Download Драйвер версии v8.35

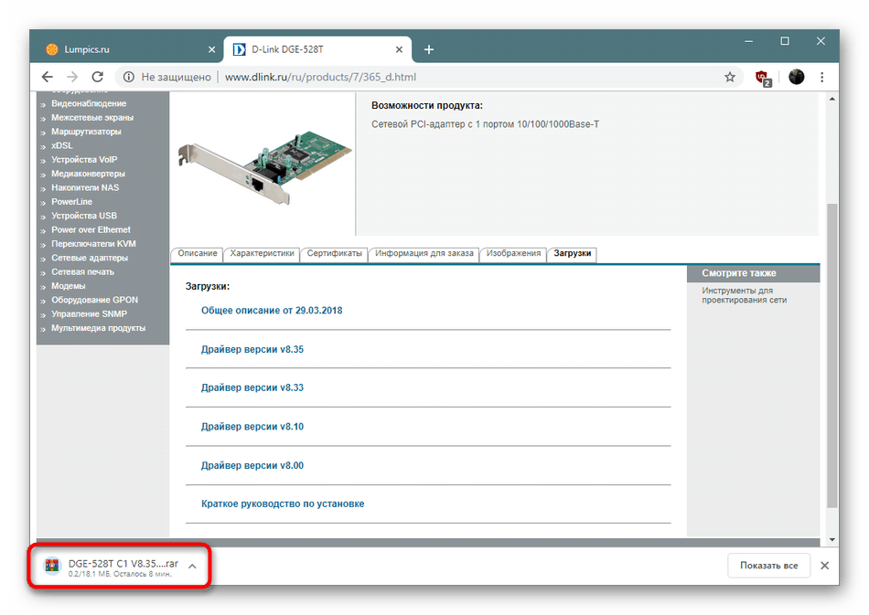(x=252, y=349)
